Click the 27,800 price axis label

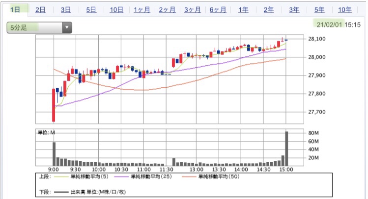tap(317, 94)
